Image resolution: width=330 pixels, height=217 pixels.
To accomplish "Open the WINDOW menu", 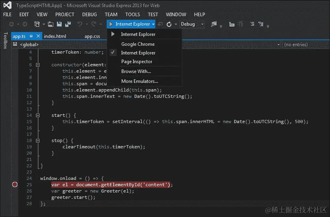I will [176, 15].
